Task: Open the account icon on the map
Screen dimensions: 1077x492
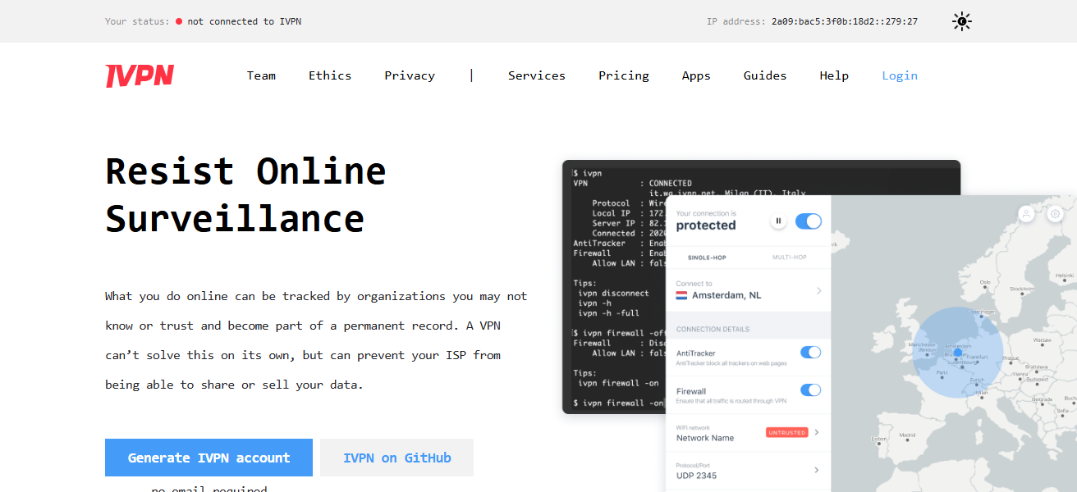Action: (x=1026, y=213)
